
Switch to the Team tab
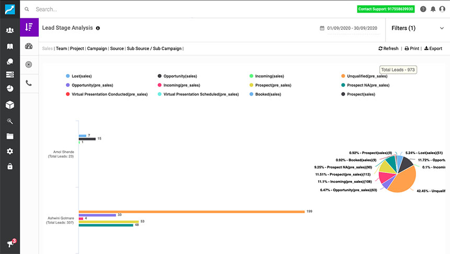click(x=61, y=49)
